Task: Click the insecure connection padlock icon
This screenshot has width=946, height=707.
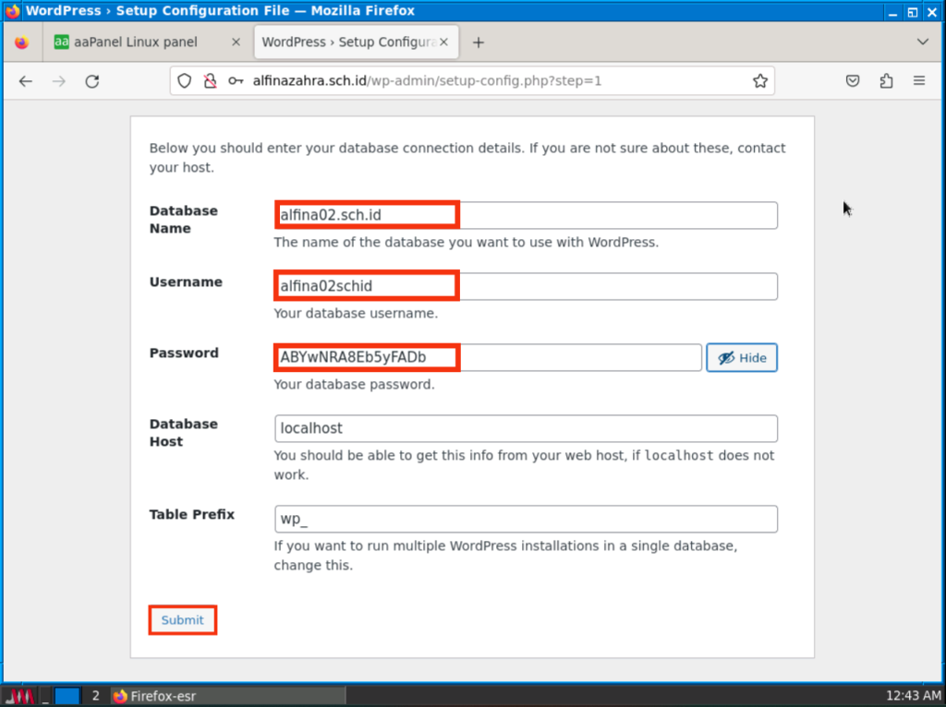Action: tap(210, 81)
